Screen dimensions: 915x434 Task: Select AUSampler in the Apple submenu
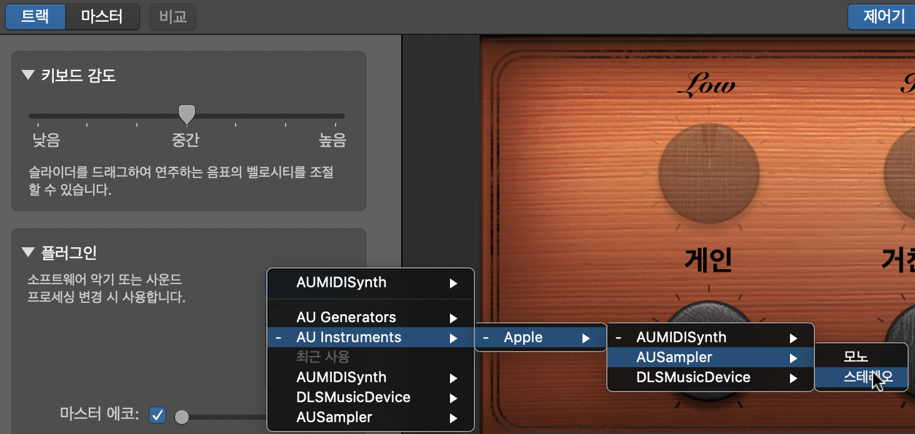point(711,358)
